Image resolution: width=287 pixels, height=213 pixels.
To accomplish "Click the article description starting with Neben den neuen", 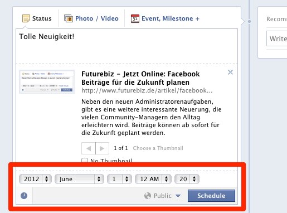I will point(152,117).
